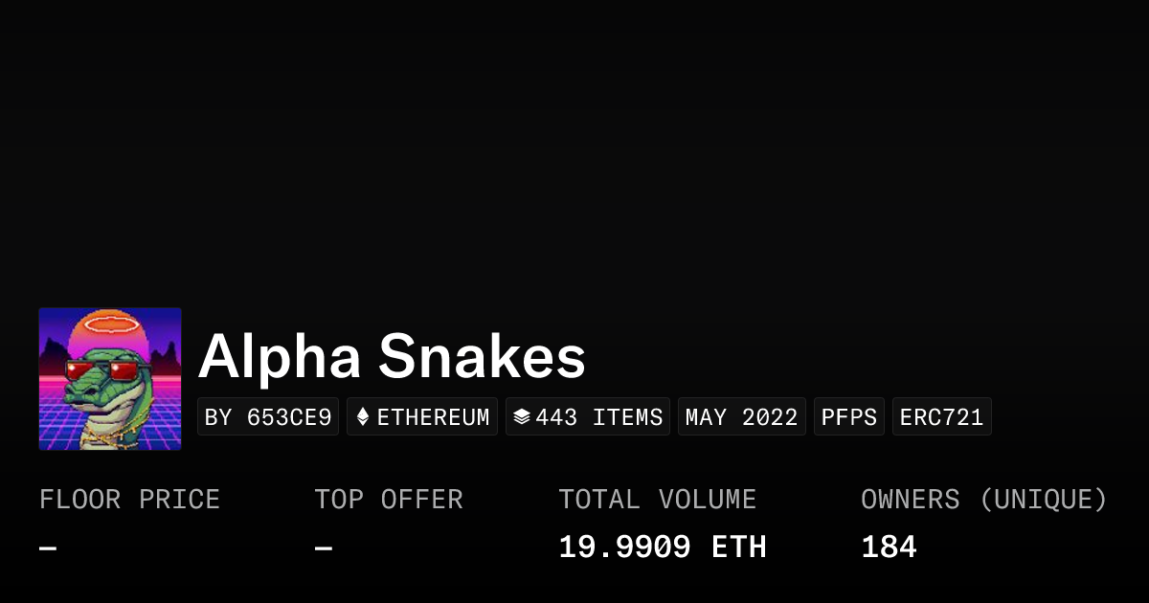Click the snake's red sunglasses in avatar
The width and height of the screenshot is (1149, 603).
point(101,370)
